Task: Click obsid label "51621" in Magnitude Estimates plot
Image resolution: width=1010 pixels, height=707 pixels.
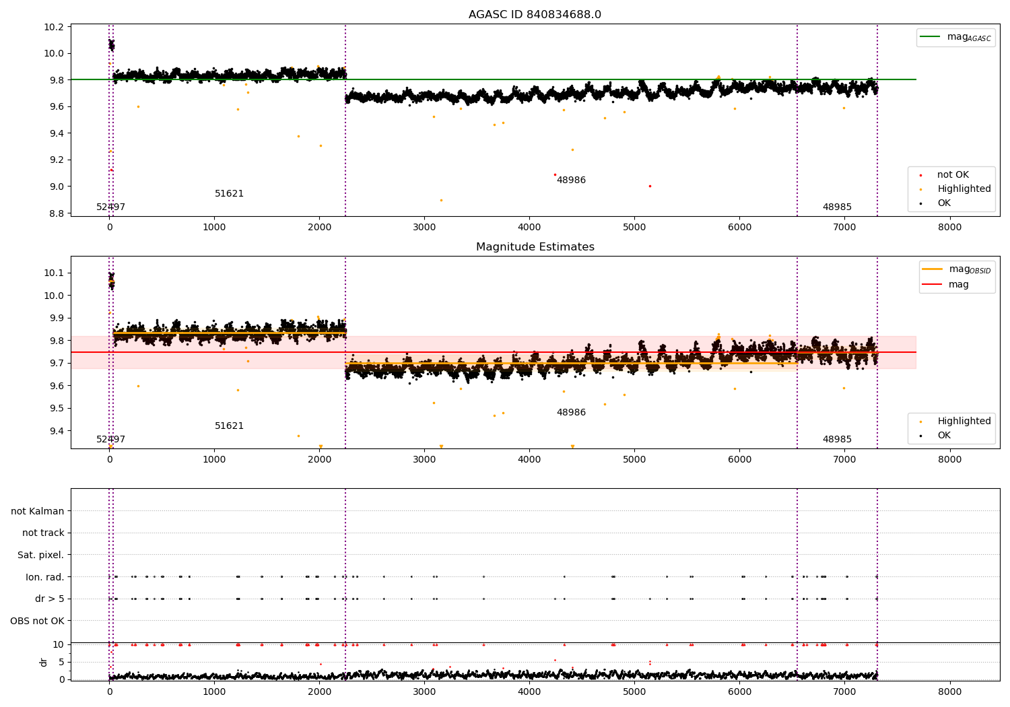Action: pos(229,426)
